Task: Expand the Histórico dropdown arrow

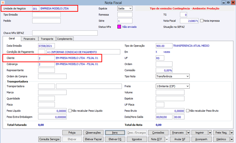Action: (232, 139)
